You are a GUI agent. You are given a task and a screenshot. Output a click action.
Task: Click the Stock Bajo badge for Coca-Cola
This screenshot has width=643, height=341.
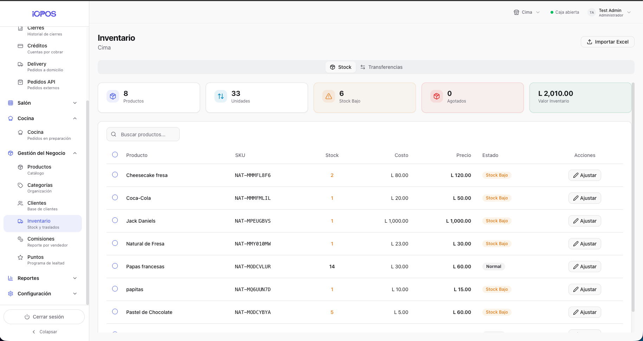(497, 198)
